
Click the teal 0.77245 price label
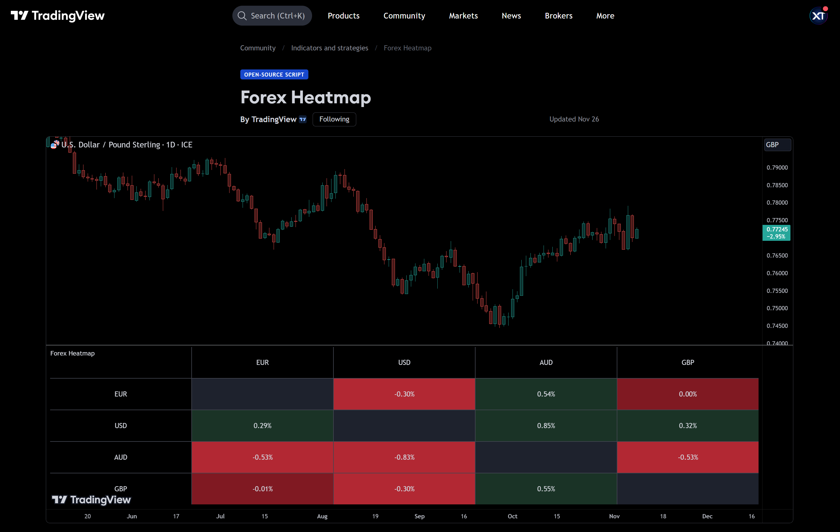pyautogui.click(x=776, y=233)
